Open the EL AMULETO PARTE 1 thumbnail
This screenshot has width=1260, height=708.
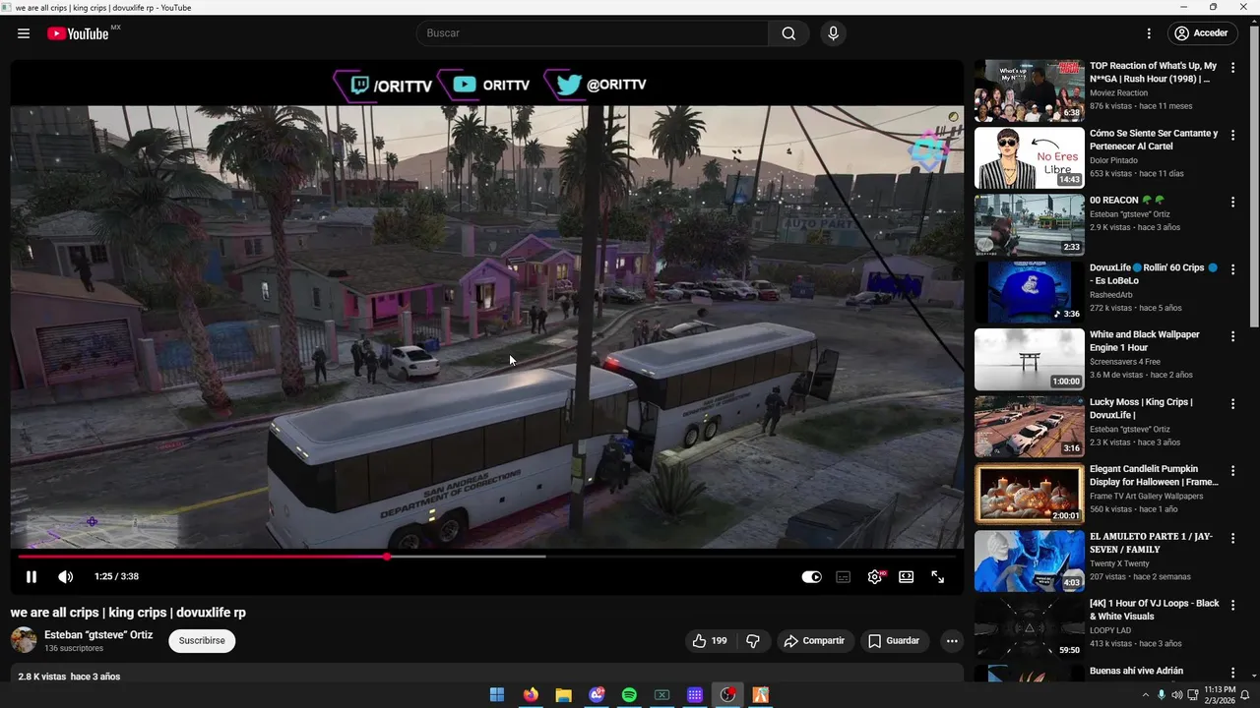click(x=1029, y=560)
